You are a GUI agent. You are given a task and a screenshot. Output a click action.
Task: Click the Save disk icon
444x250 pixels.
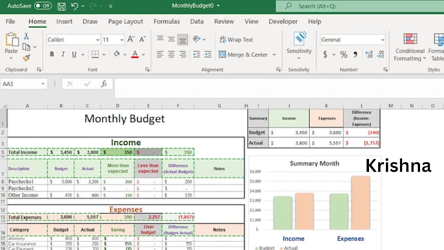(61, 6)
